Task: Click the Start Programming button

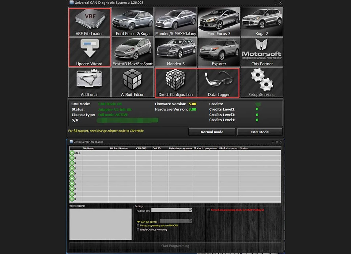Action: 175,246
